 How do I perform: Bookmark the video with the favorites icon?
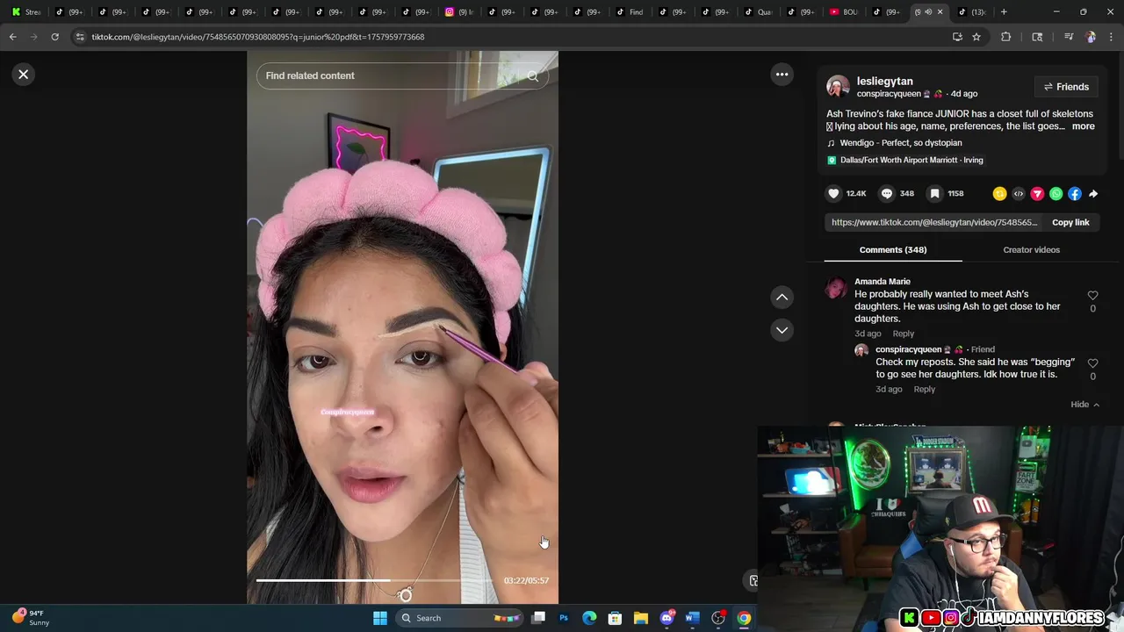935,194
